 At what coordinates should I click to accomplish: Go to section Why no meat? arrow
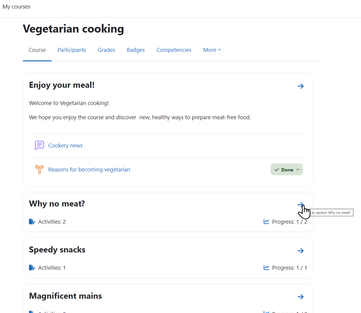pos(300,205)
